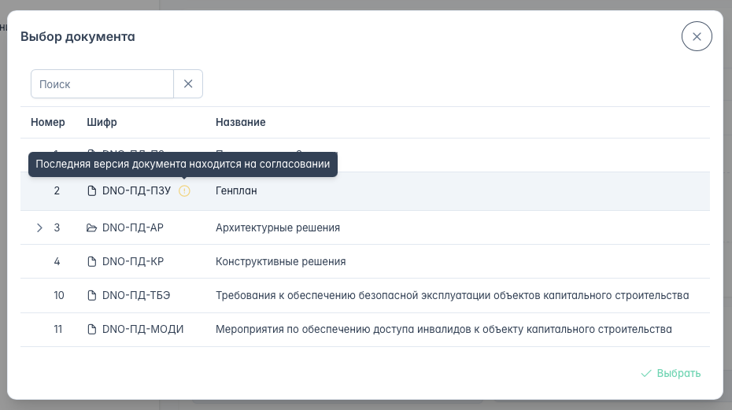
Task: Click the Название column header
Action: tap(240, 123)
